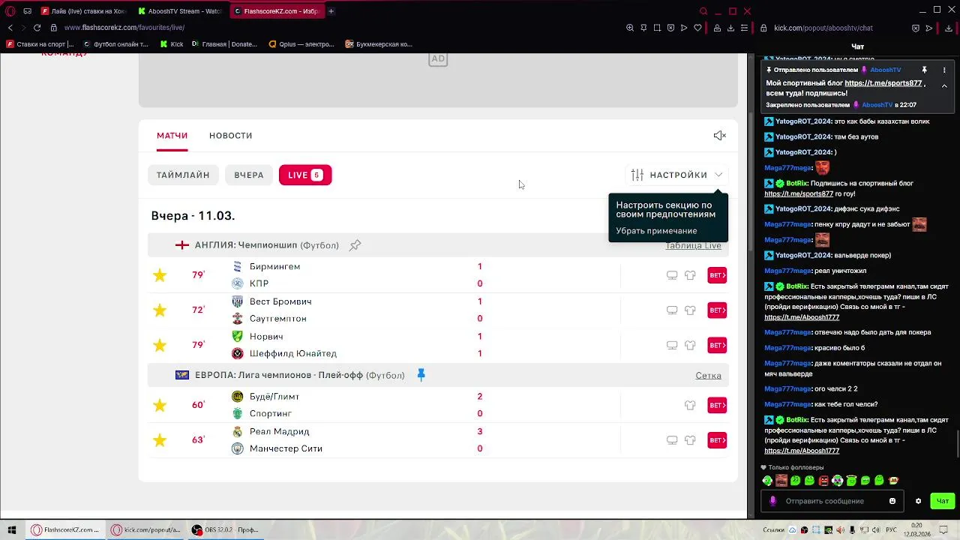Unfavorite Будё/Глимт – Спортинг star
Screen dimensions: 960x540
click(160, 405)
